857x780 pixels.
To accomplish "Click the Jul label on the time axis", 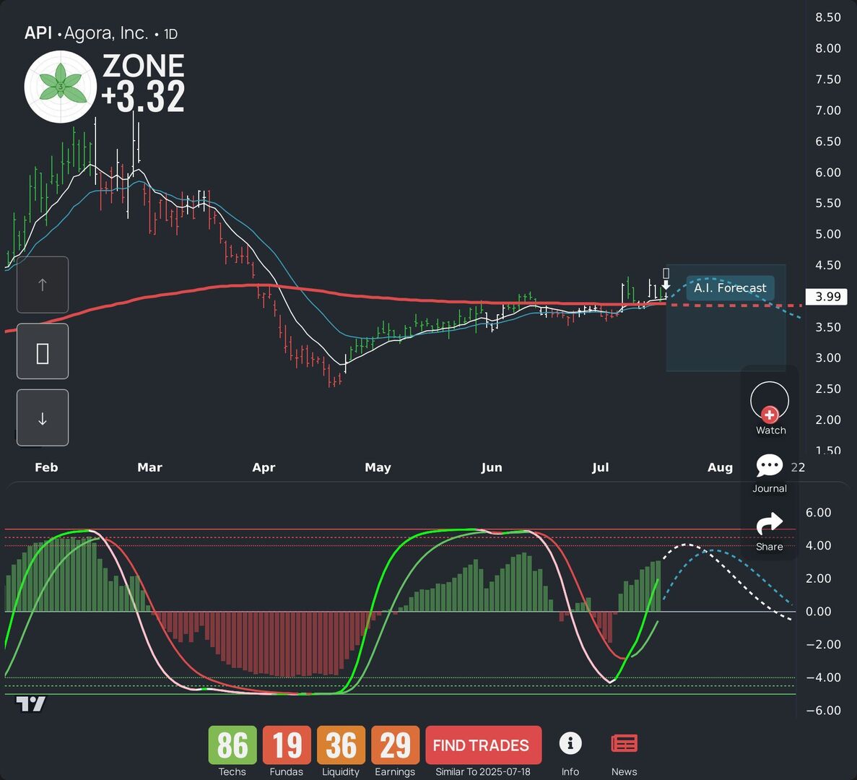I will tap(600, 467).
